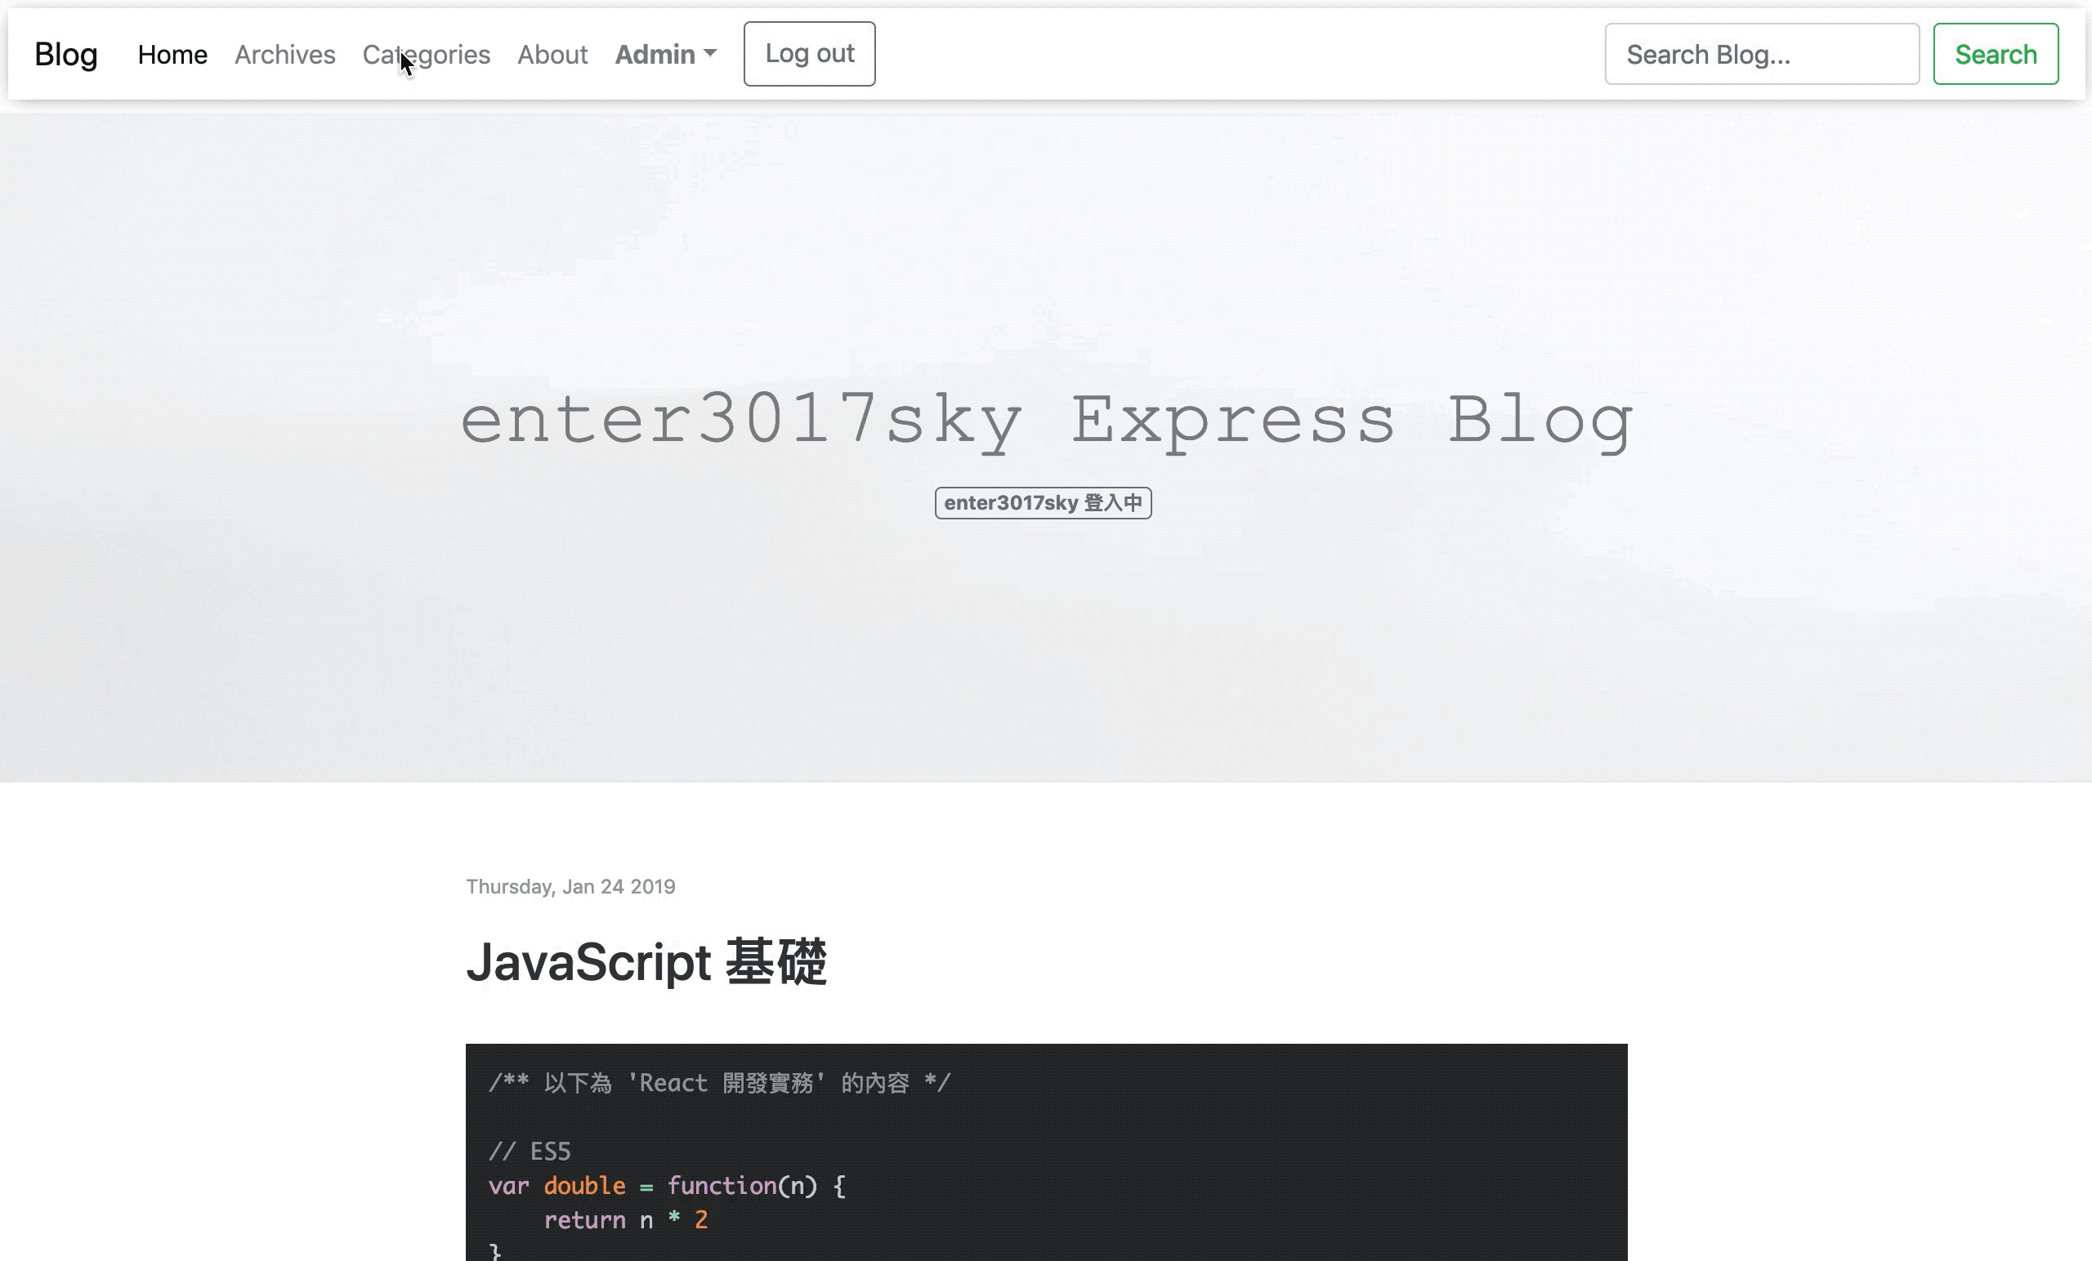Open the Archives page
Screen dimensions: 2092x1261
[284, 54]
